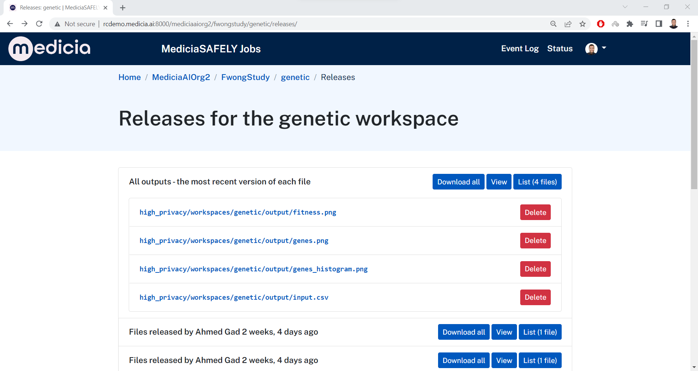Download all in second Ahmed Gad release
Viewport: 698px width, 371px height.
pyautogui.click(x=464, y=360)
